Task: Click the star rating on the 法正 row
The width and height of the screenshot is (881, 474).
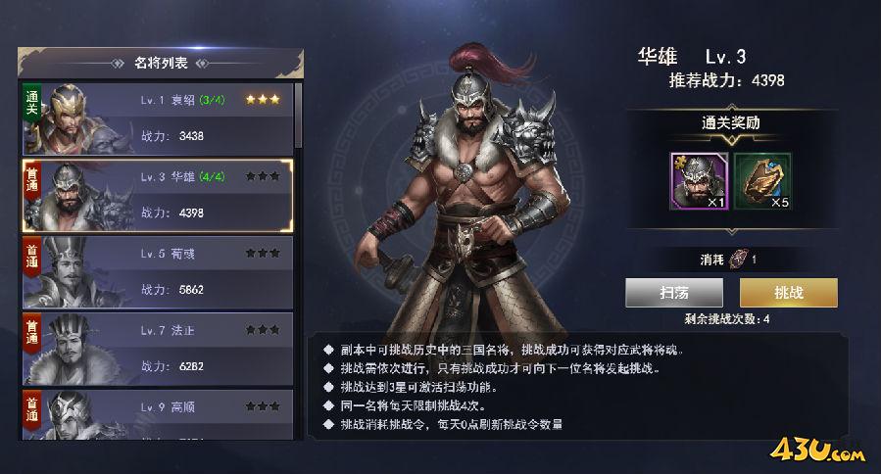Action: pyautogui.click(x=263, y=330)
